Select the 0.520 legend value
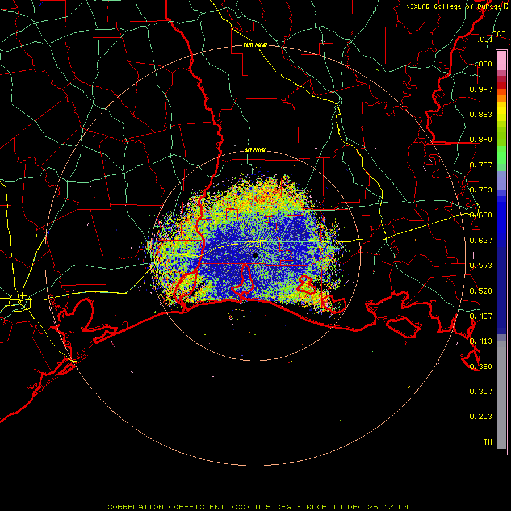Screen dimensions: 511x511 tap(481, 291)
